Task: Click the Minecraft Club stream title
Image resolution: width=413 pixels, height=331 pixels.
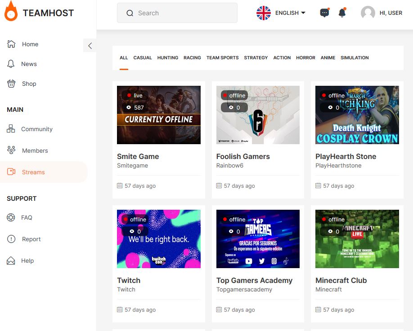Action: [341, 280]
